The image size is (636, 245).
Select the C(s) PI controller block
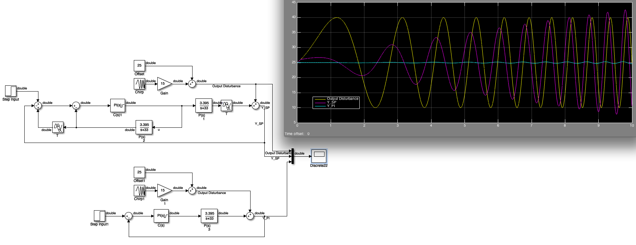[161, 216]
